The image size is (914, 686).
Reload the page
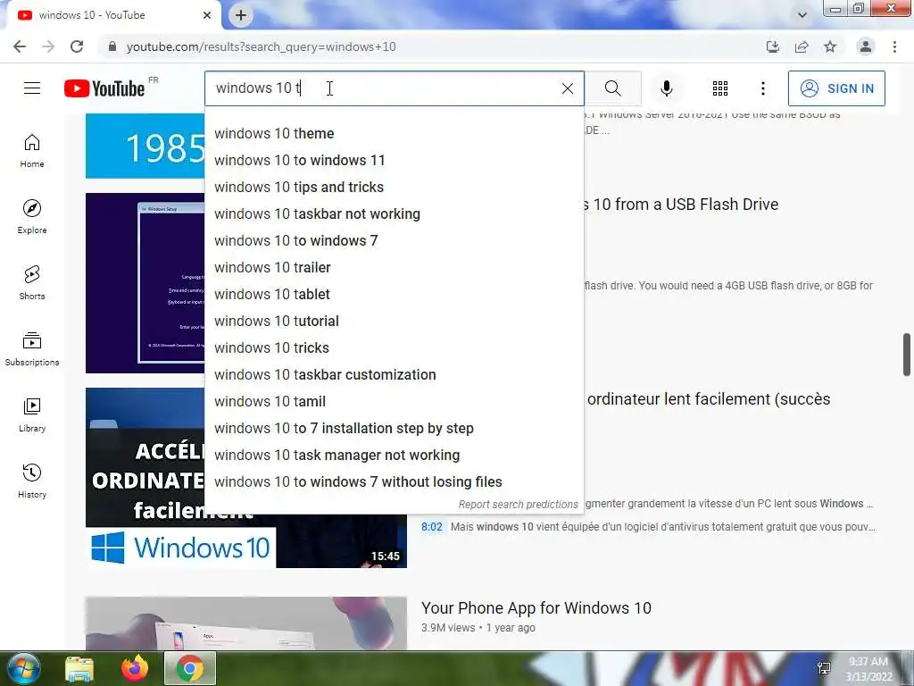(x=77, y=46)
